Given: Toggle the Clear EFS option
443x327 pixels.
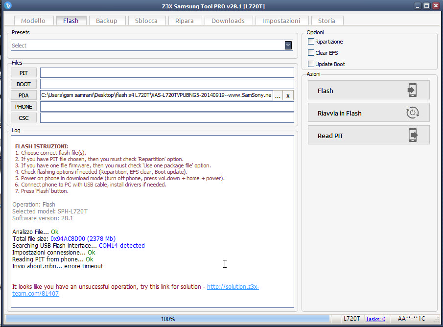Looking at the screenshot, I should (311, 52).
